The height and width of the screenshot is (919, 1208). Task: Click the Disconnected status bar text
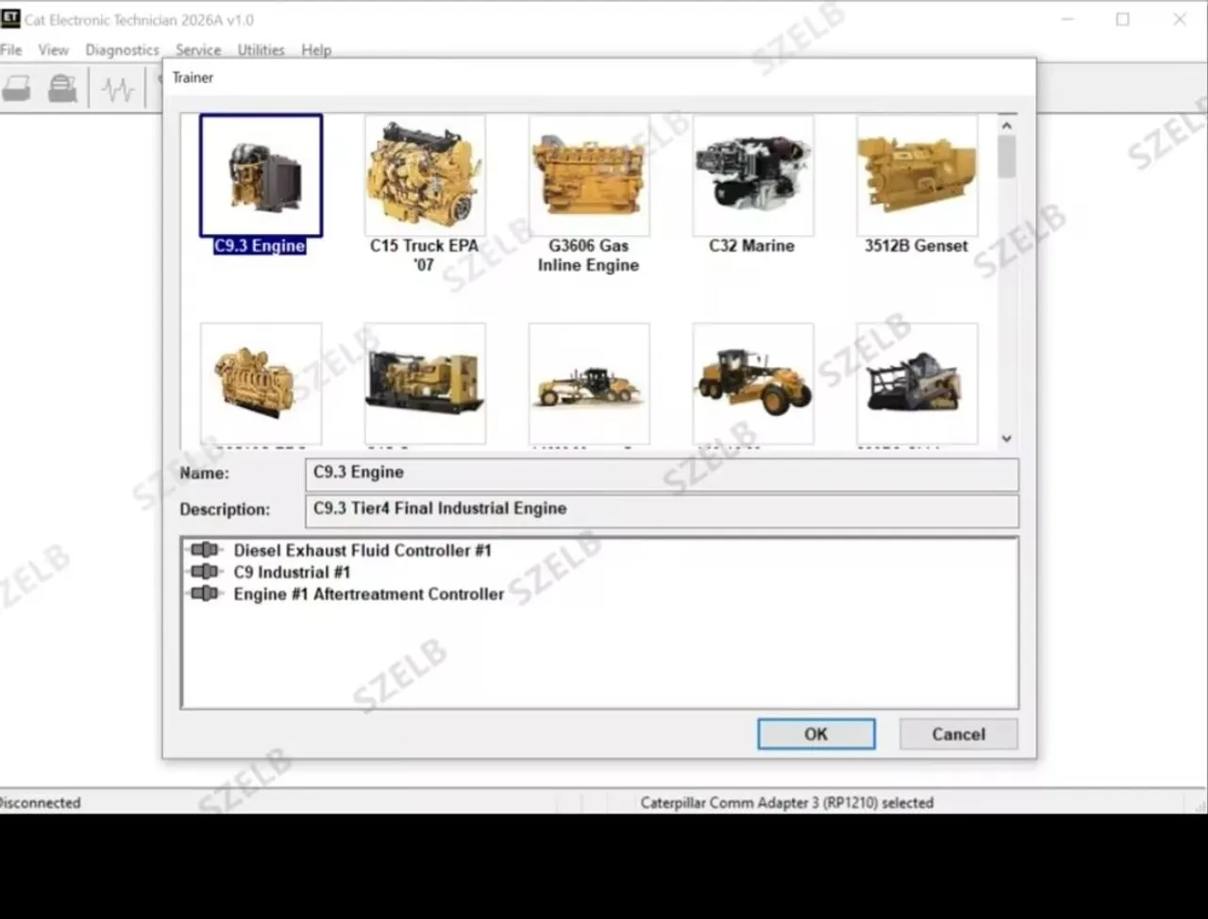coord(41,803)
